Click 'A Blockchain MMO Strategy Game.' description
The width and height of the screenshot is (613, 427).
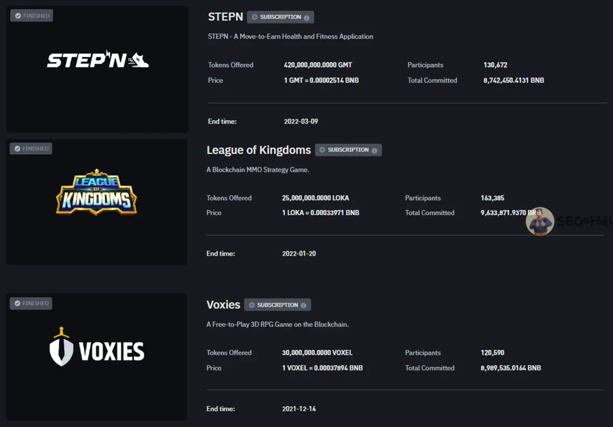(x=258, y=170)
